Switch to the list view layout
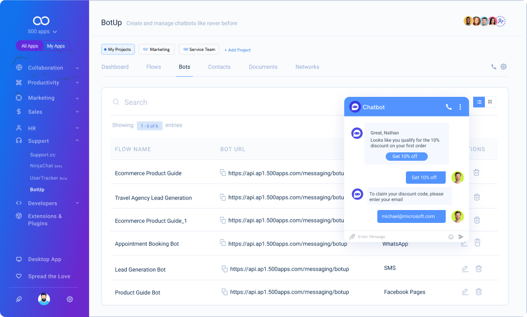 point(479,102)
